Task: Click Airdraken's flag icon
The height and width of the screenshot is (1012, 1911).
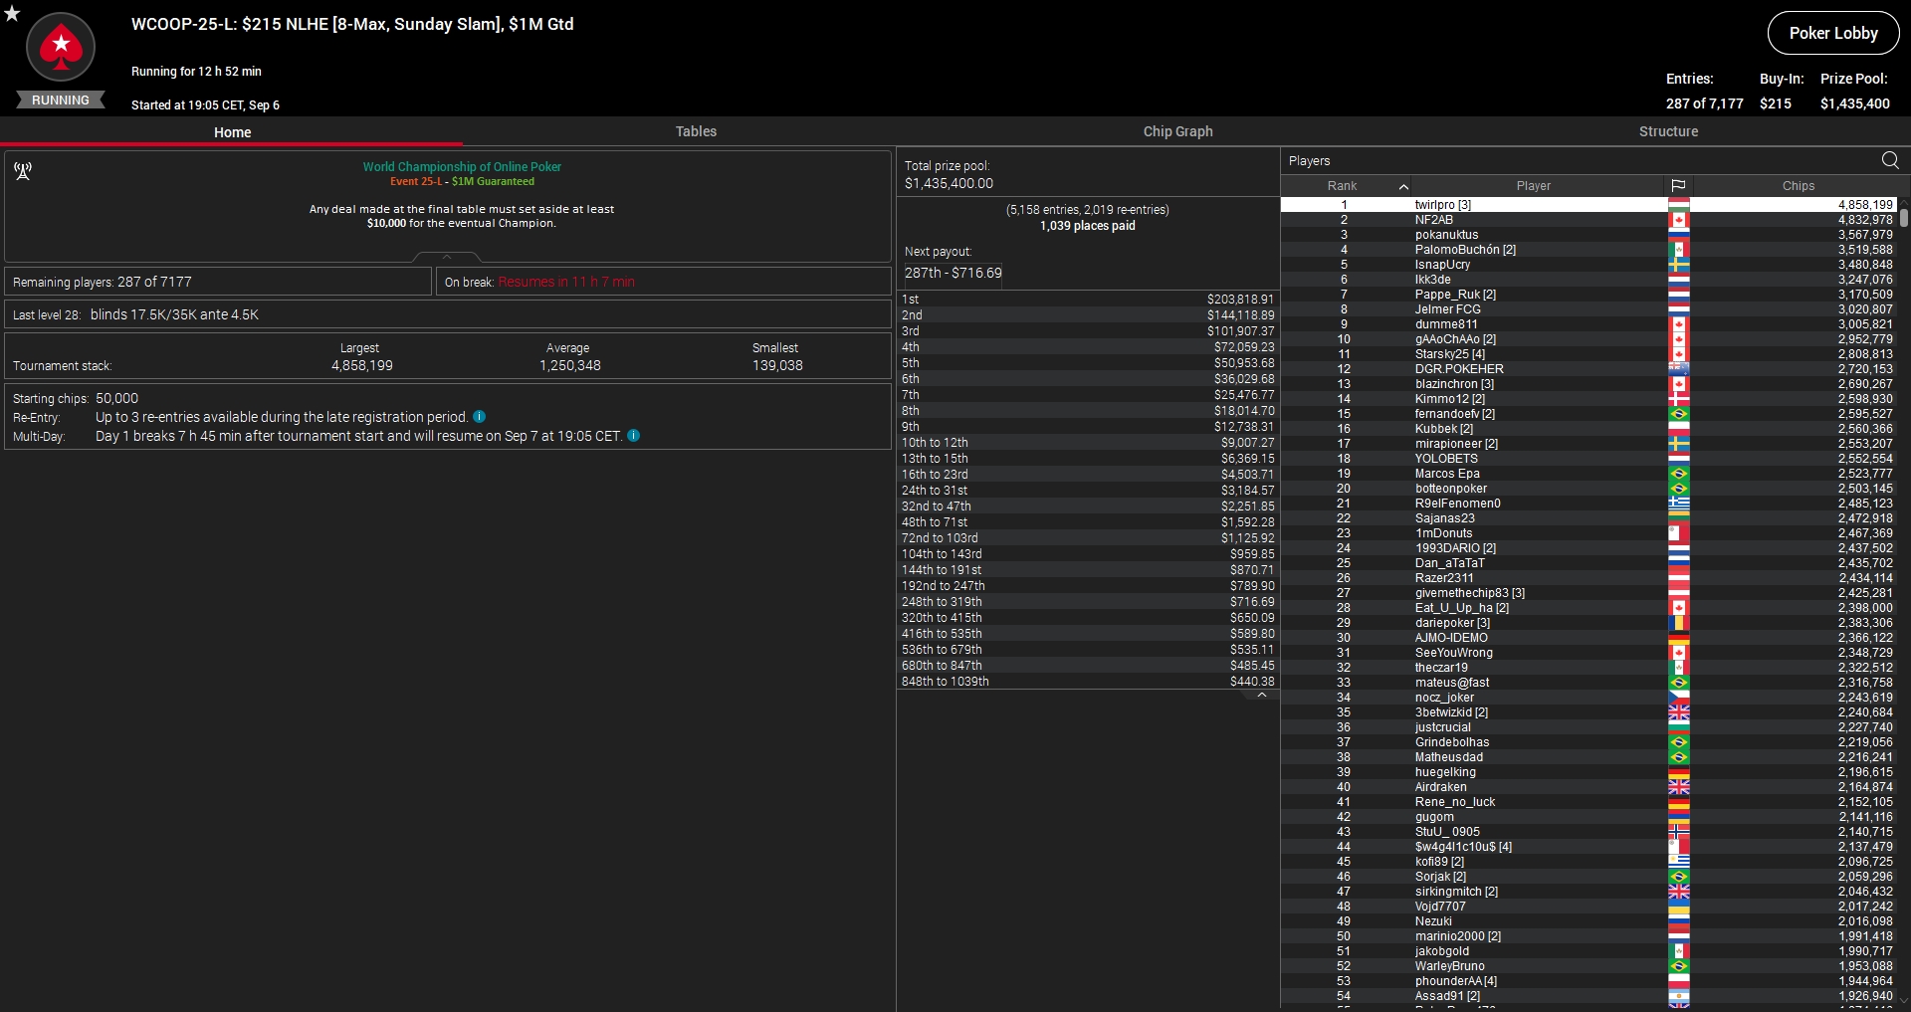Action: coord(1679,787)
